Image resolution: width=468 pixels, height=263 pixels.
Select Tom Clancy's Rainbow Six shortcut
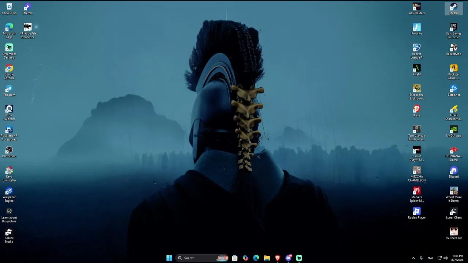click(417, 133)
